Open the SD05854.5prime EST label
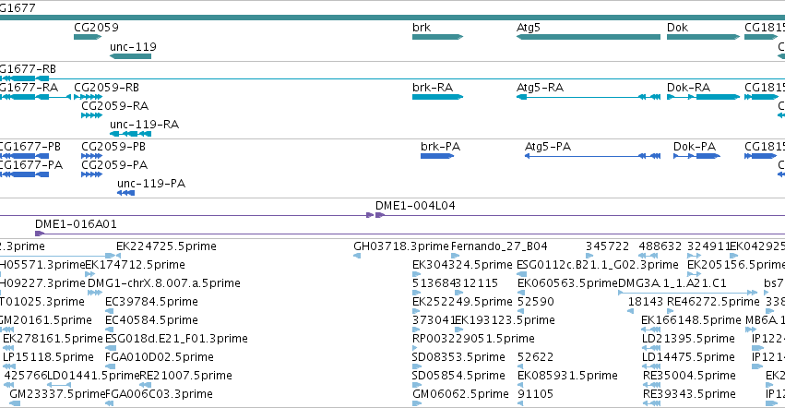The width and height of the screenshot is (785, 408). pyautogui.click(x=458, y=376)
